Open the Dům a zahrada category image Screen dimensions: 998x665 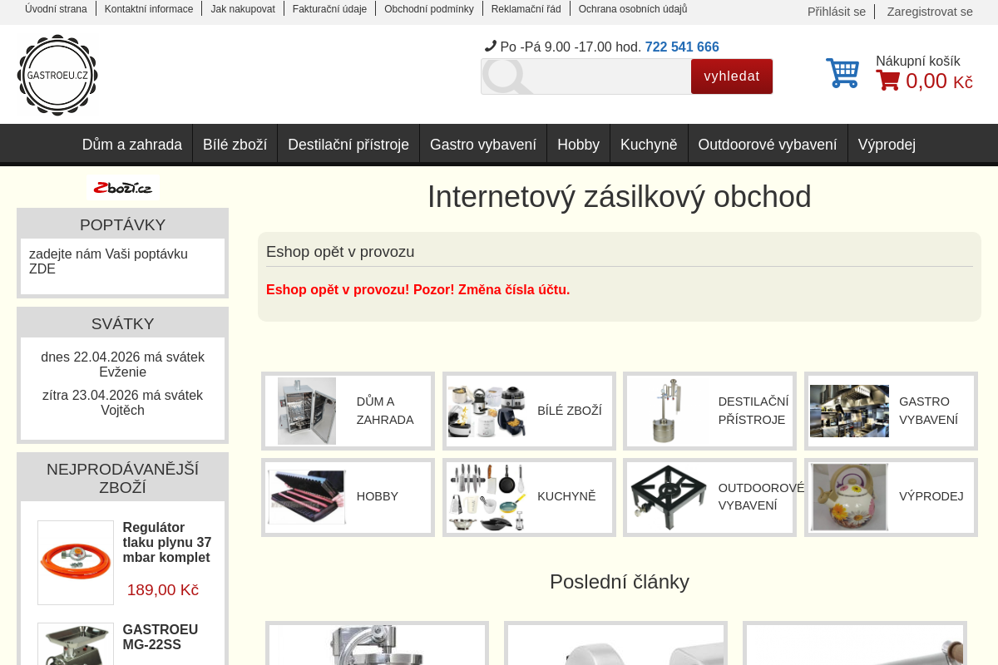pos(307,411)
